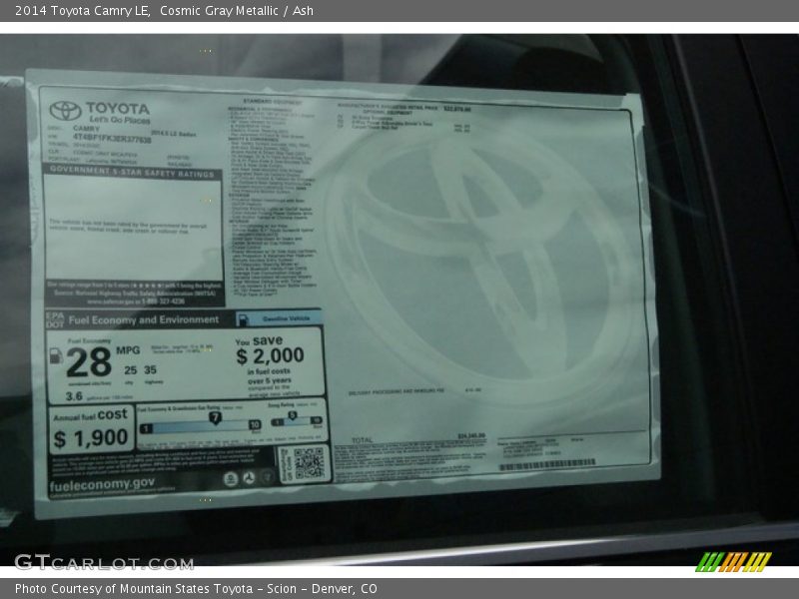Image resolution: width=799 pixels, height=599 pixels.
Task: Select the circular emblem beside the QR code
Action: (x=265, y=478)
